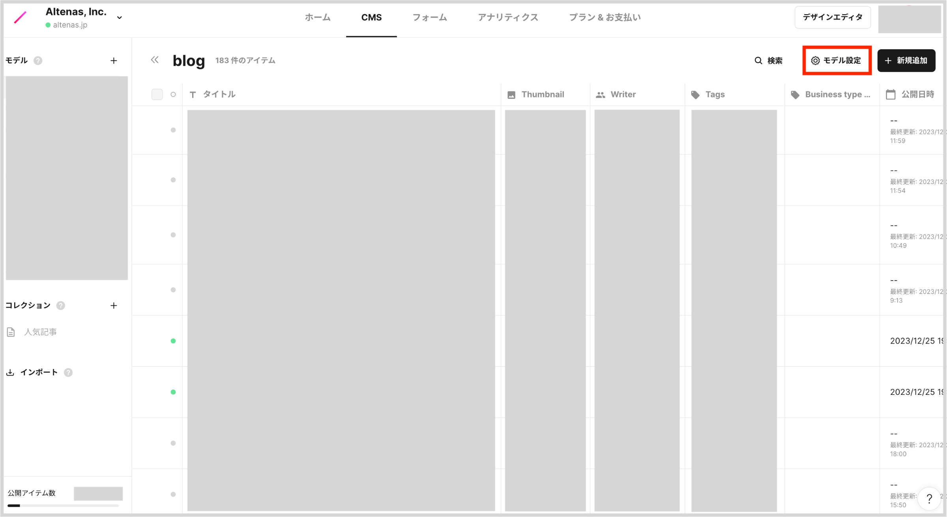The height and width of the screenshot is (517, 947).
Task: Open モデル設定 model settings
Action: pyautogui.click(x=837, y=60)
